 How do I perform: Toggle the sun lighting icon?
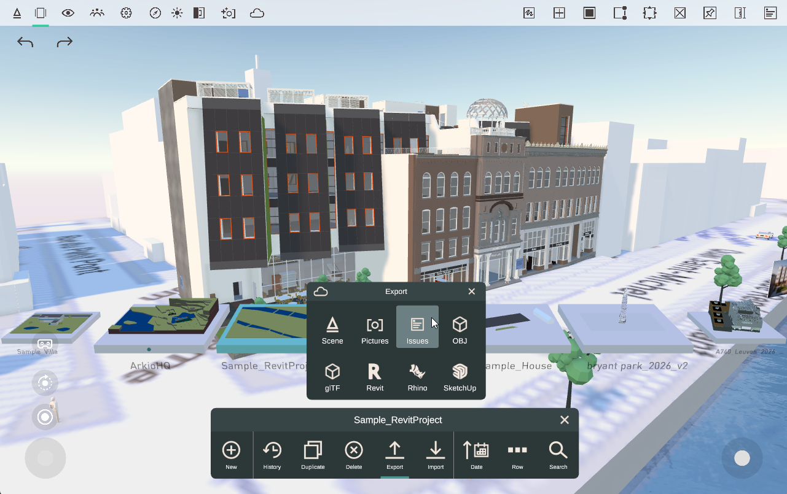[x=177, y=13]
